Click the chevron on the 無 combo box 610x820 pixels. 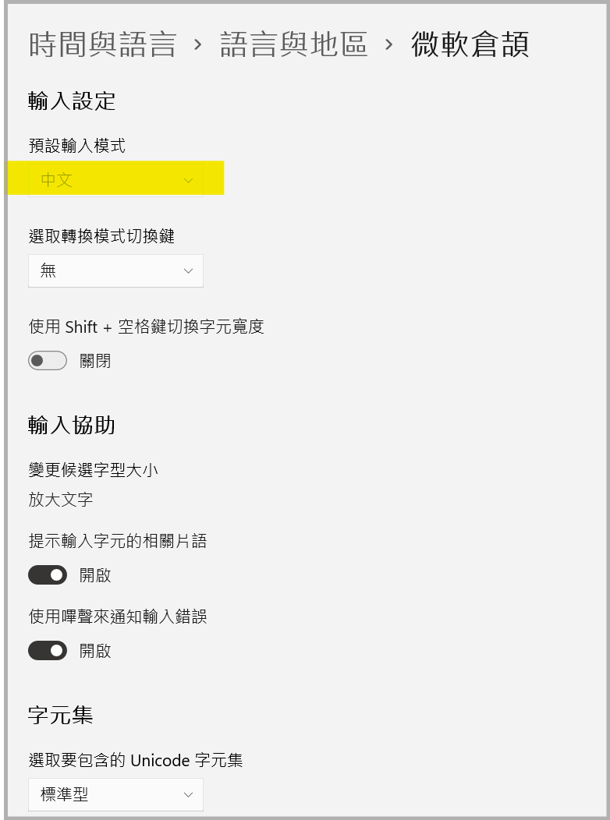tap(187, 270)
